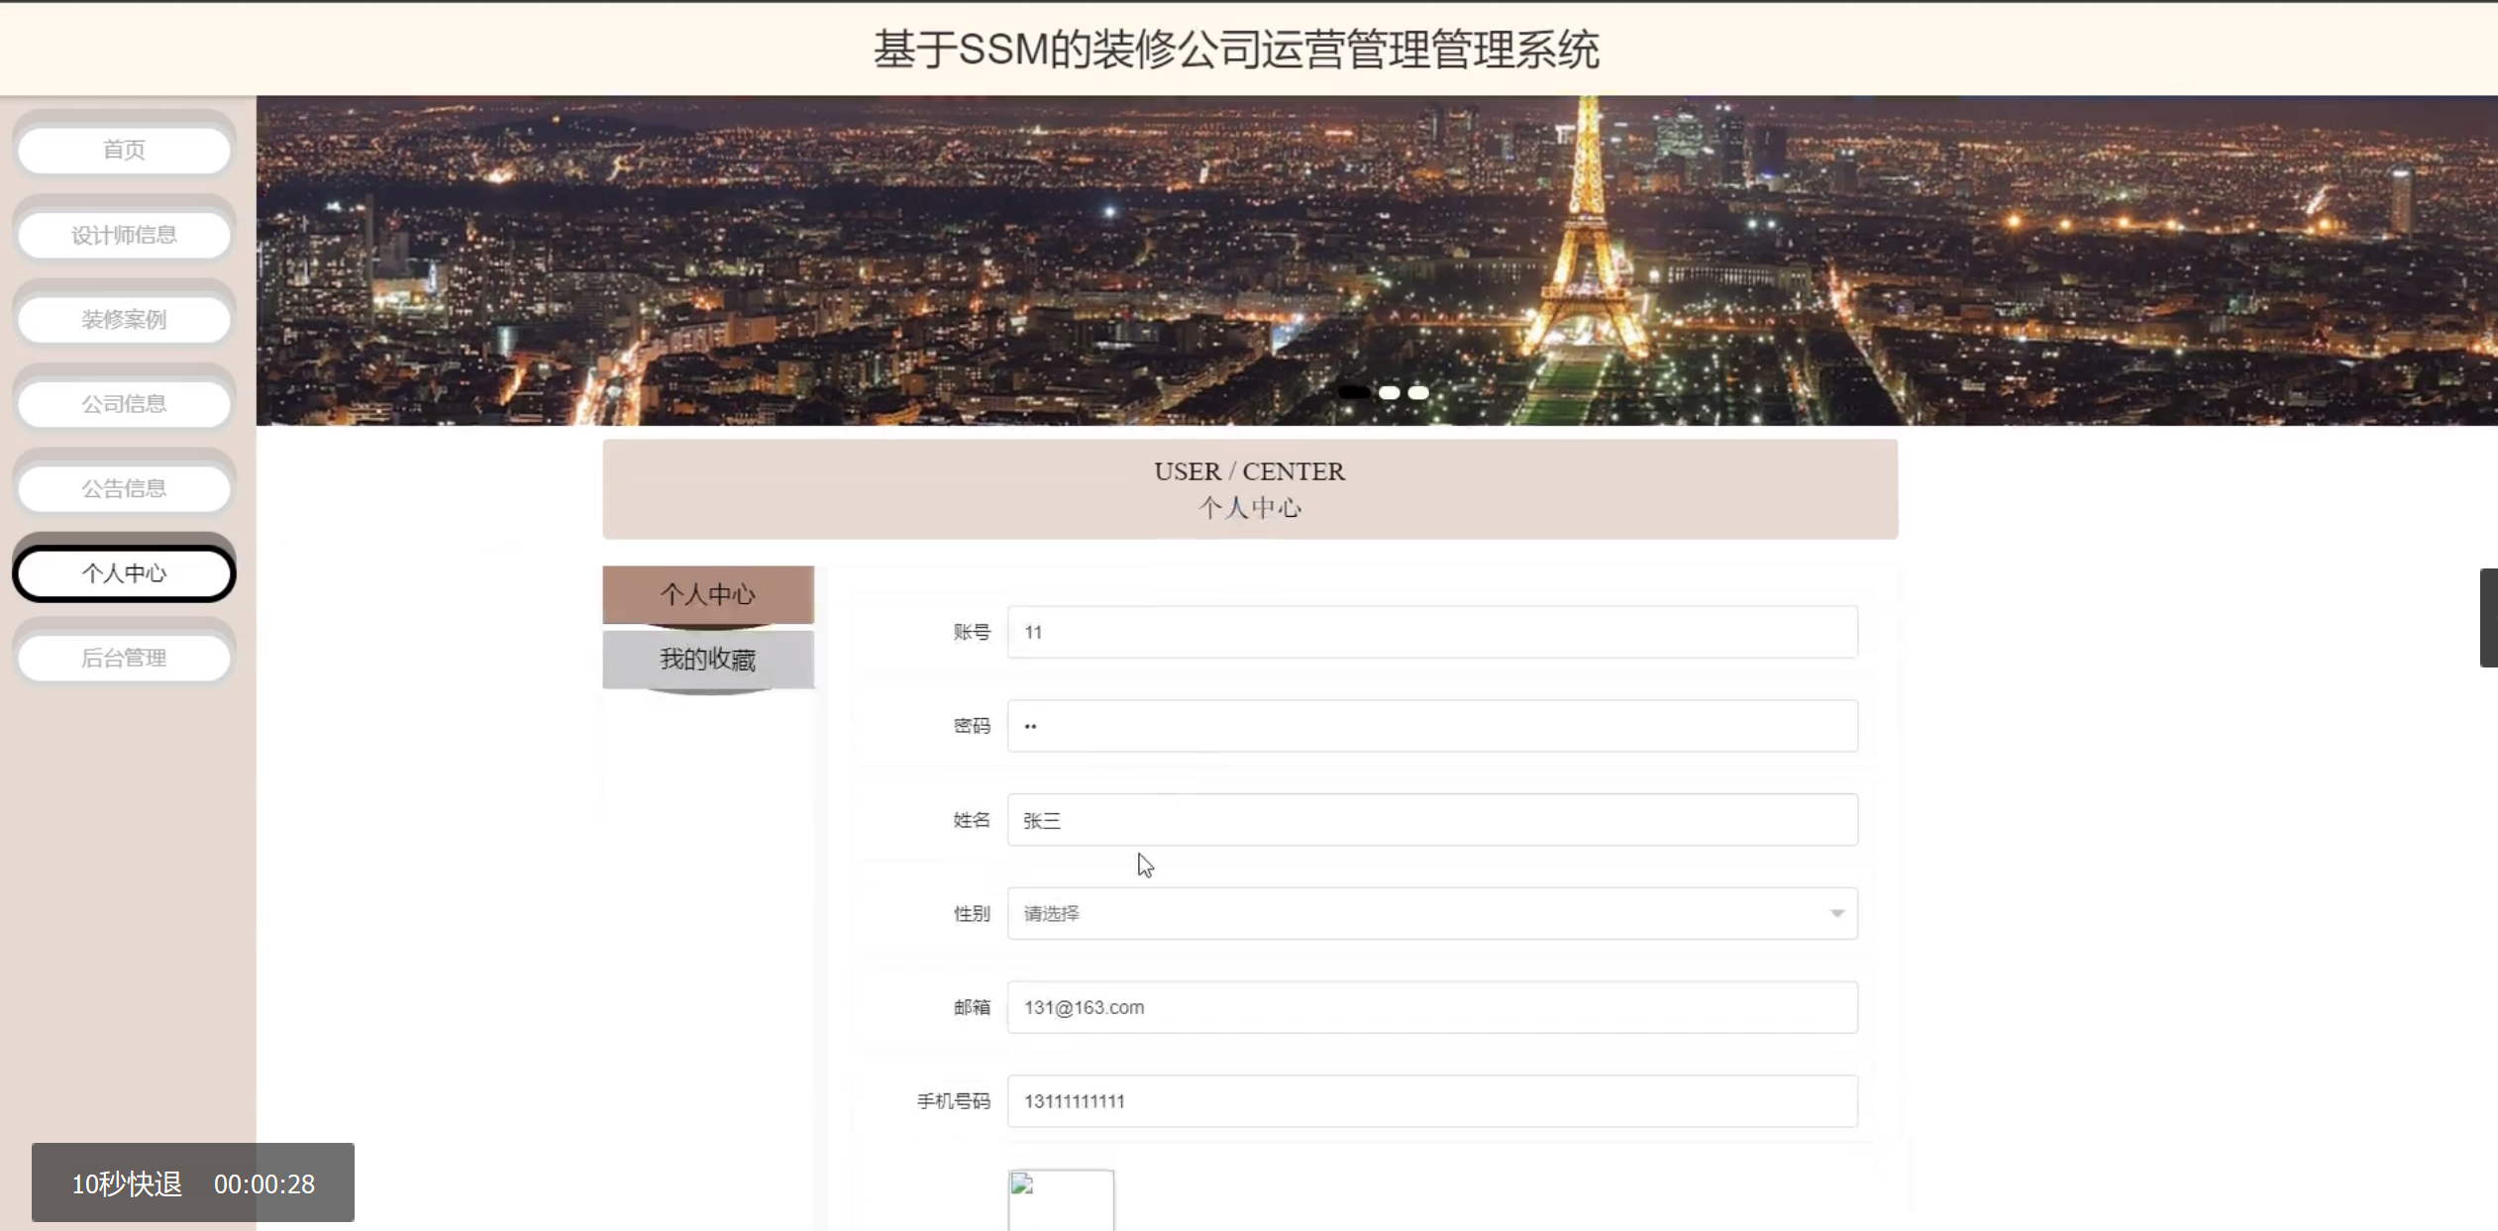Focus the 密码 password field

pyautogui.click(x=1431, y=726)
